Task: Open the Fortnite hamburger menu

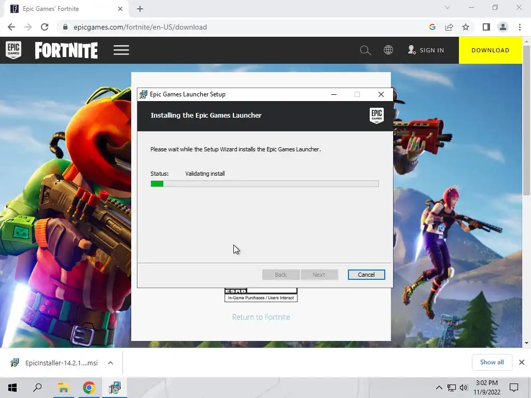Action: click(121, 50)
